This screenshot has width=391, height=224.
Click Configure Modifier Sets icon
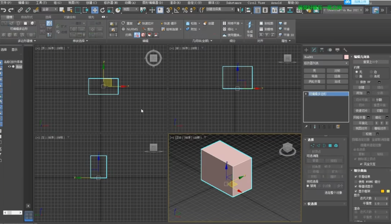click(x=338, y=126)
